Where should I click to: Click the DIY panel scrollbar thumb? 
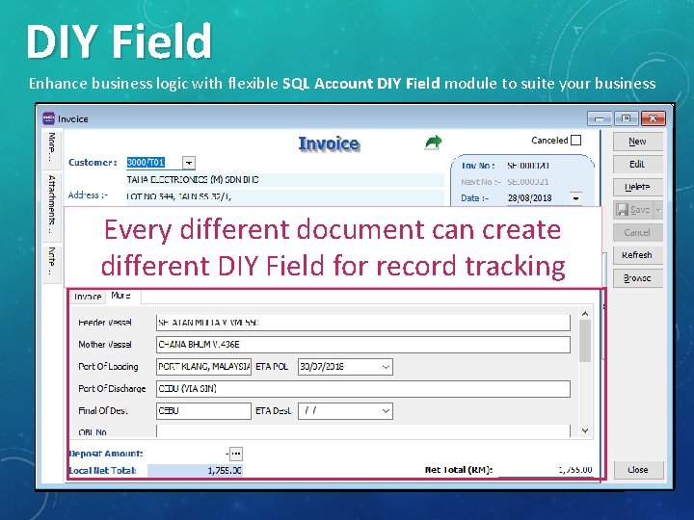[x=585, y=341]
